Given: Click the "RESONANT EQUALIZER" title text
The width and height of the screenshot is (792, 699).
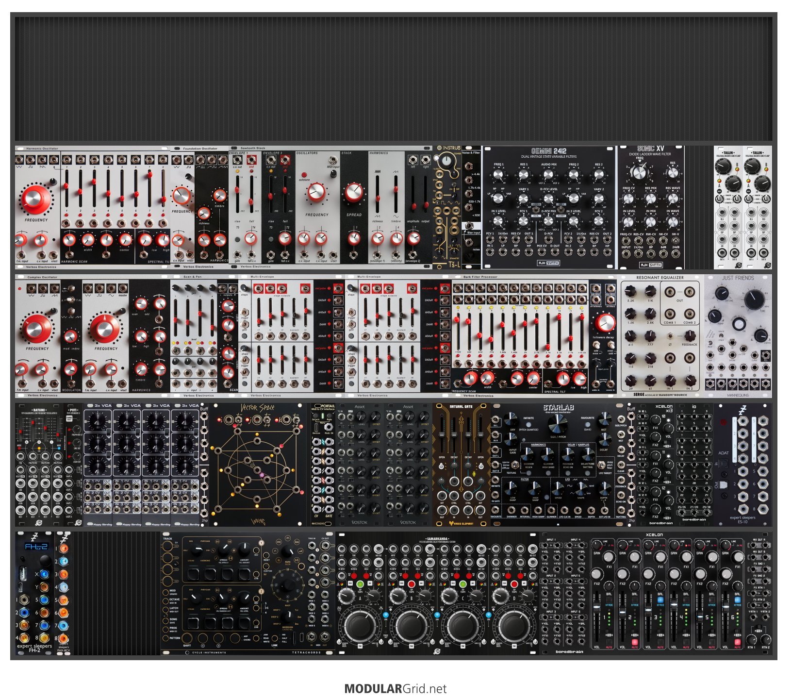Looking at the screenshot, I should click(x=660, y=278).
